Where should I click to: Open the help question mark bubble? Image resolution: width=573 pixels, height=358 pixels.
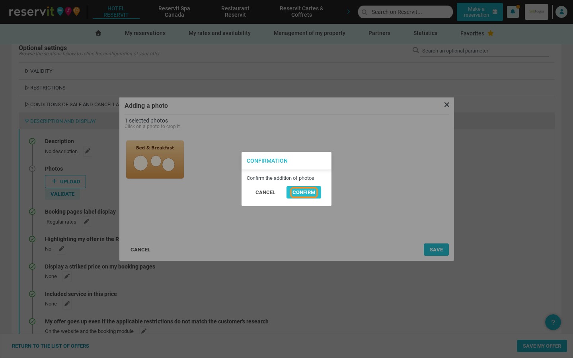[553, 322]
